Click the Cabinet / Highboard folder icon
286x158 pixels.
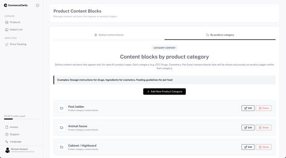point(61,147)
